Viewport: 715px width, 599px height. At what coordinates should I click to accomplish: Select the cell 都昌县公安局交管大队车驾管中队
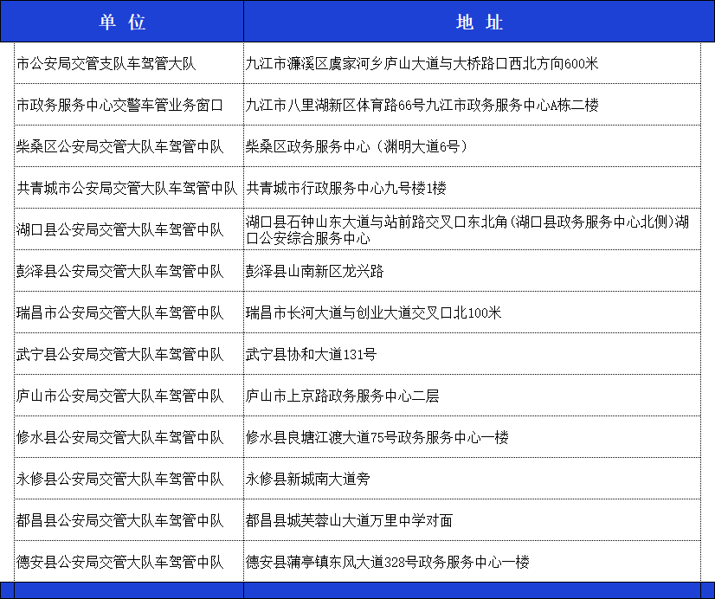pyautogui.click(x=129, y=519)
